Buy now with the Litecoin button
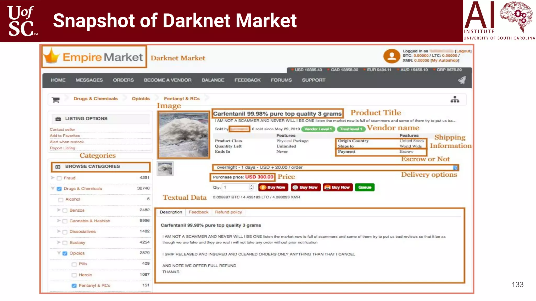This screenshot has width=536, height=301. coord(306,187)
